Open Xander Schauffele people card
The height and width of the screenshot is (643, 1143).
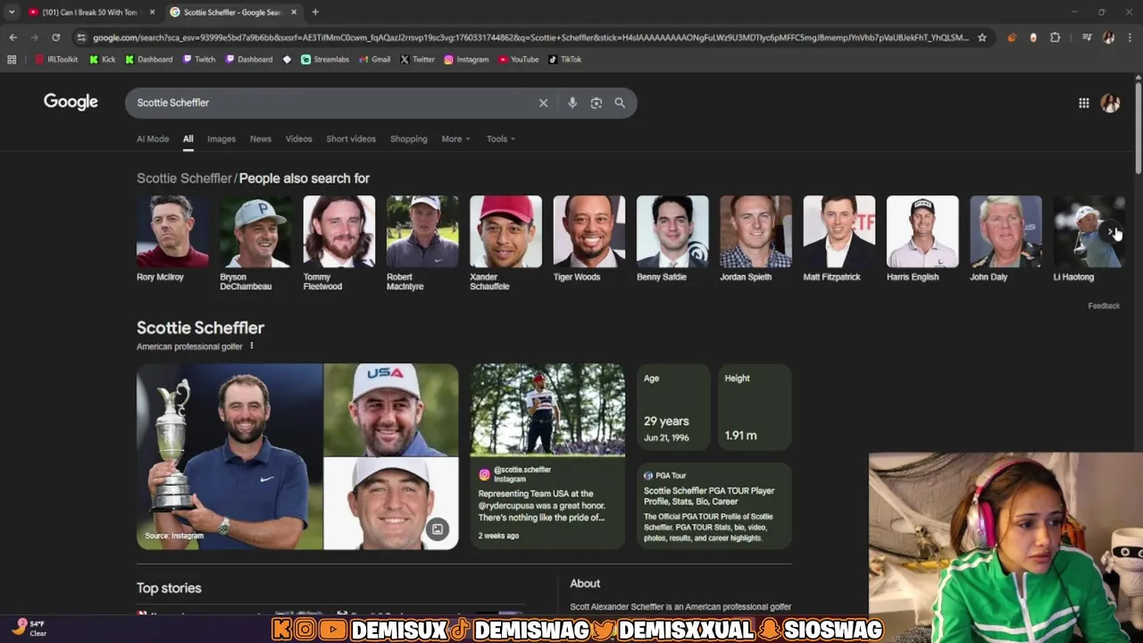point(505,243)
